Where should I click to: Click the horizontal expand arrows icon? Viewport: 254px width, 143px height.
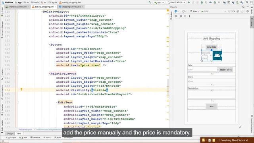coord(185,16)
